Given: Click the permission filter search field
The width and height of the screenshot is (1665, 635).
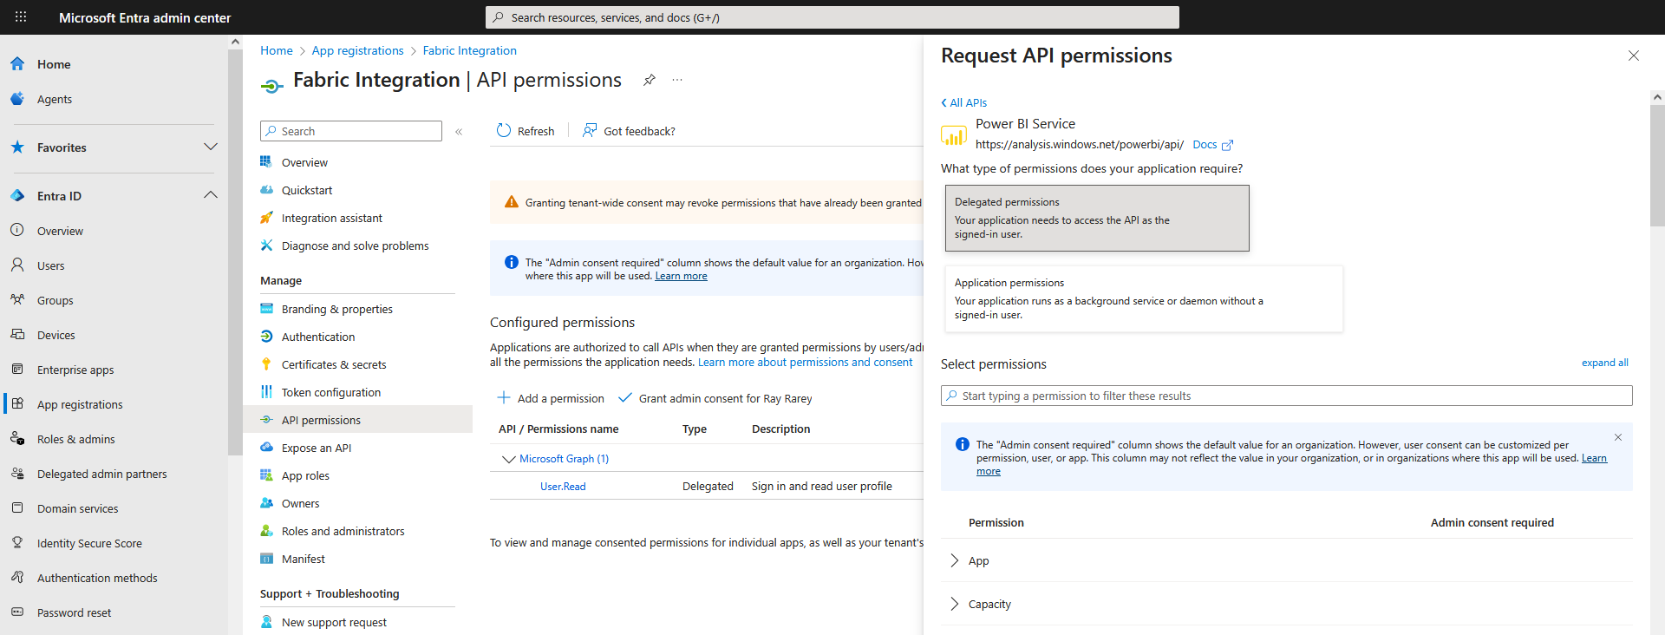Looking at the screenshot, I should [1286, 396].
